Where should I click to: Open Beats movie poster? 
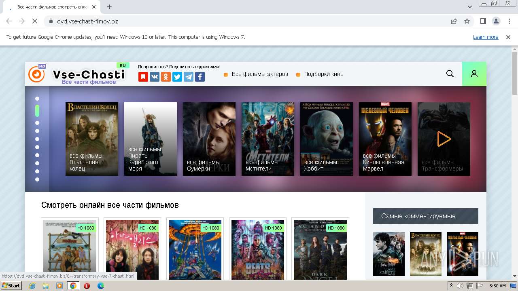pos(258,249)
